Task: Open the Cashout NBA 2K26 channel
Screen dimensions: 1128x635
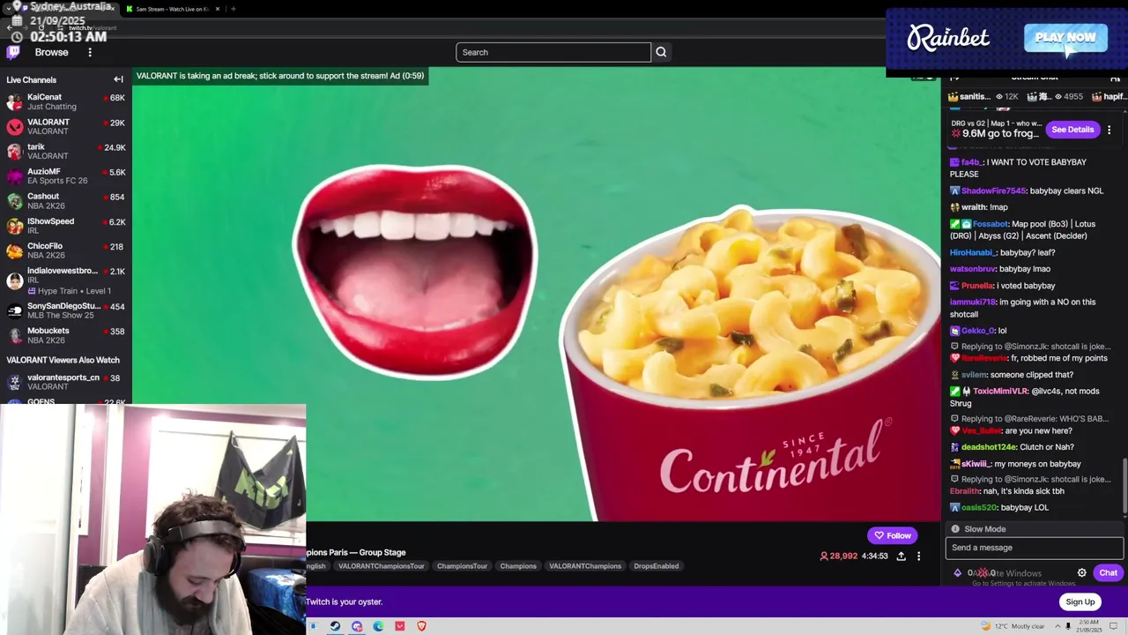Action: point(66,200)
